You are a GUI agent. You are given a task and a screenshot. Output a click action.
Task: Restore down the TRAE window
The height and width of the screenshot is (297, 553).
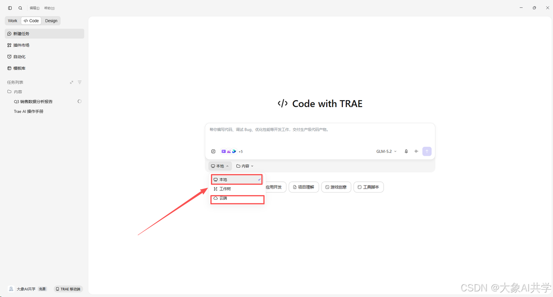[x=534, y=8]
